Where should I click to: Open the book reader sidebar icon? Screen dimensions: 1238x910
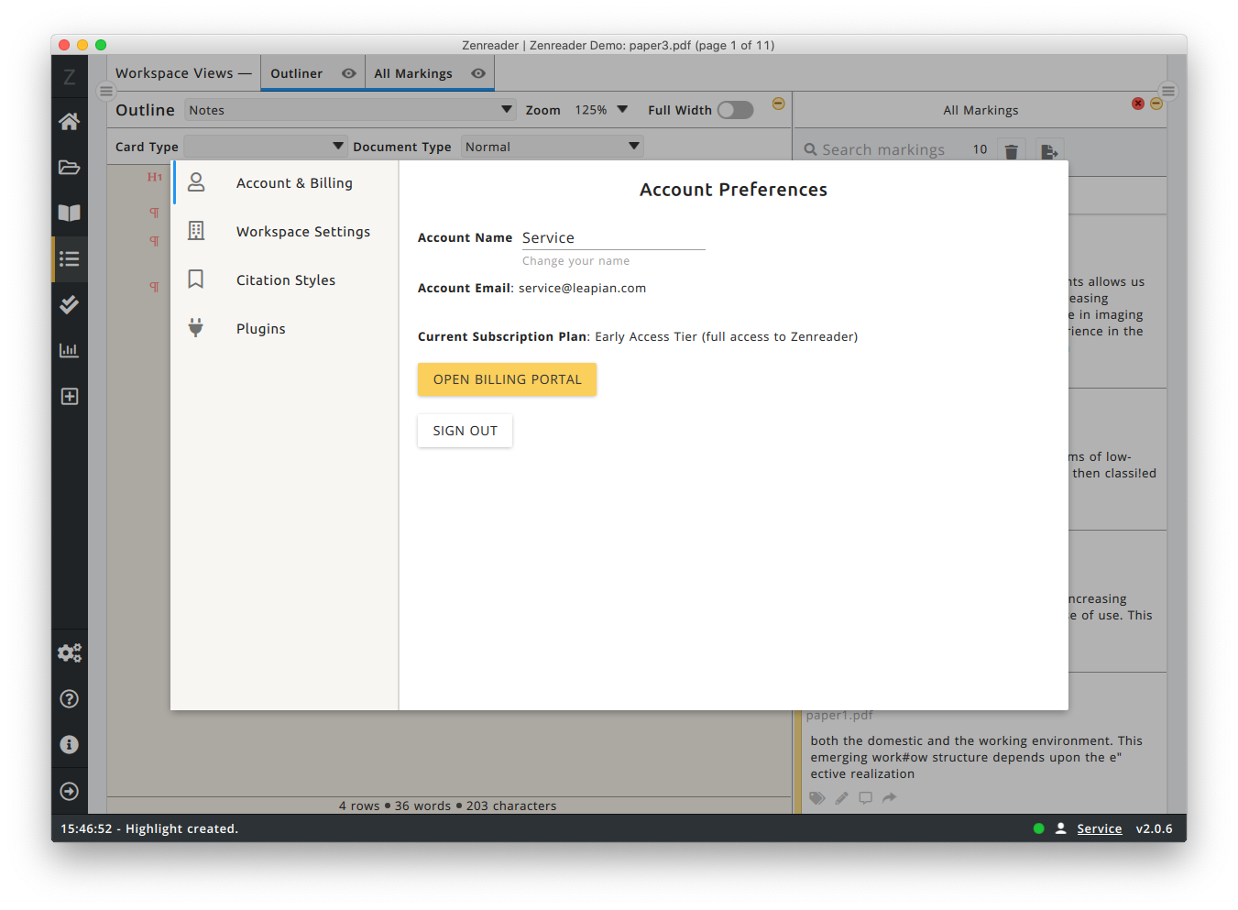click(69, 213)
